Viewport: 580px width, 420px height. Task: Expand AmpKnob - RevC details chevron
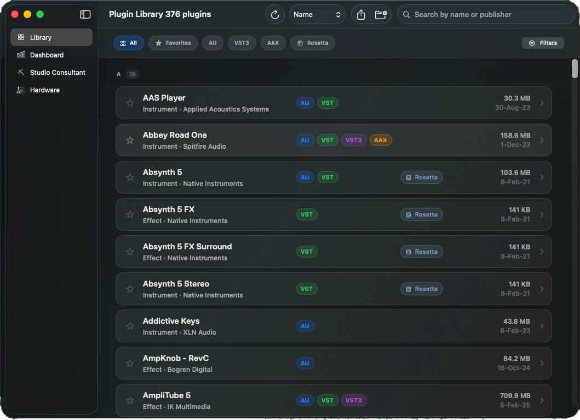[x=542, y=363]
